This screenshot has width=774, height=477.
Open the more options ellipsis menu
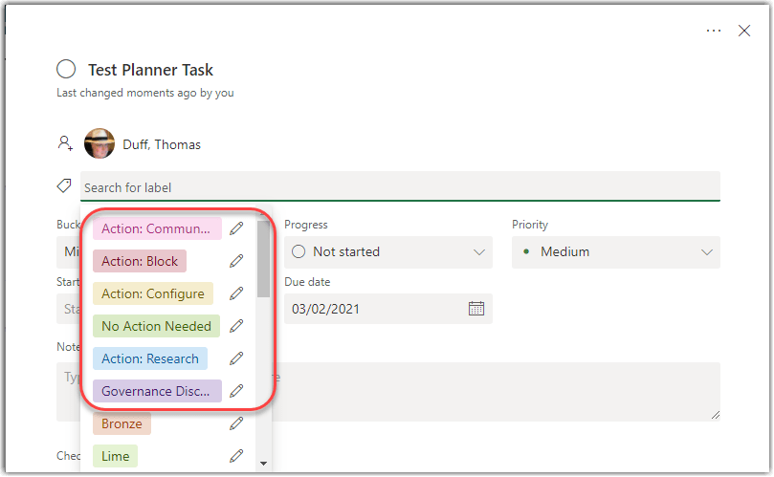click(x=714, y=31)
